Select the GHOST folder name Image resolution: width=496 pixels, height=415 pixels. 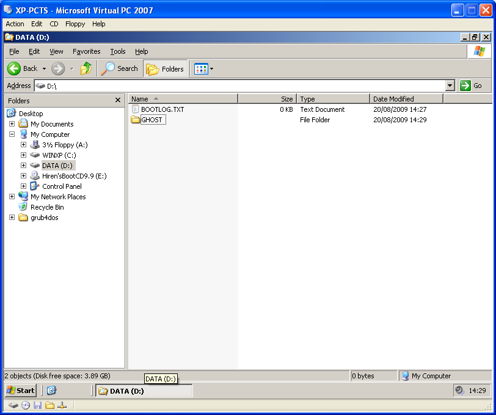tap(152, 120)
